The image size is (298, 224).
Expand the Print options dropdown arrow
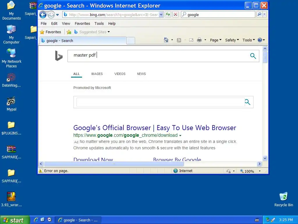205,40
